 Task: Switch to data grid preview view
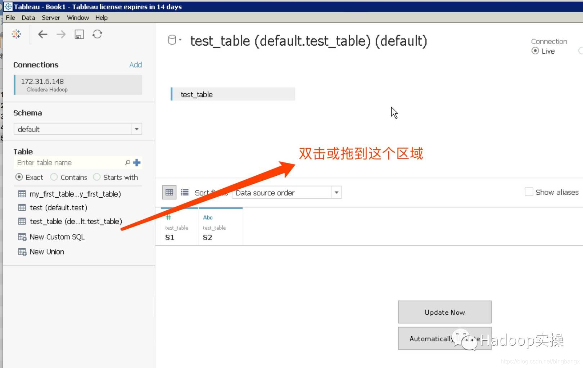coord(169,192)
